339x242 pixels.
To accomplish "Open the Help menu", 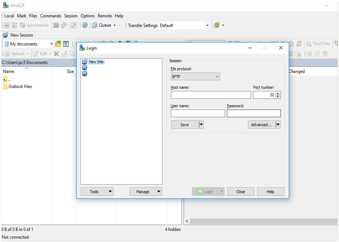I will 119,16.
